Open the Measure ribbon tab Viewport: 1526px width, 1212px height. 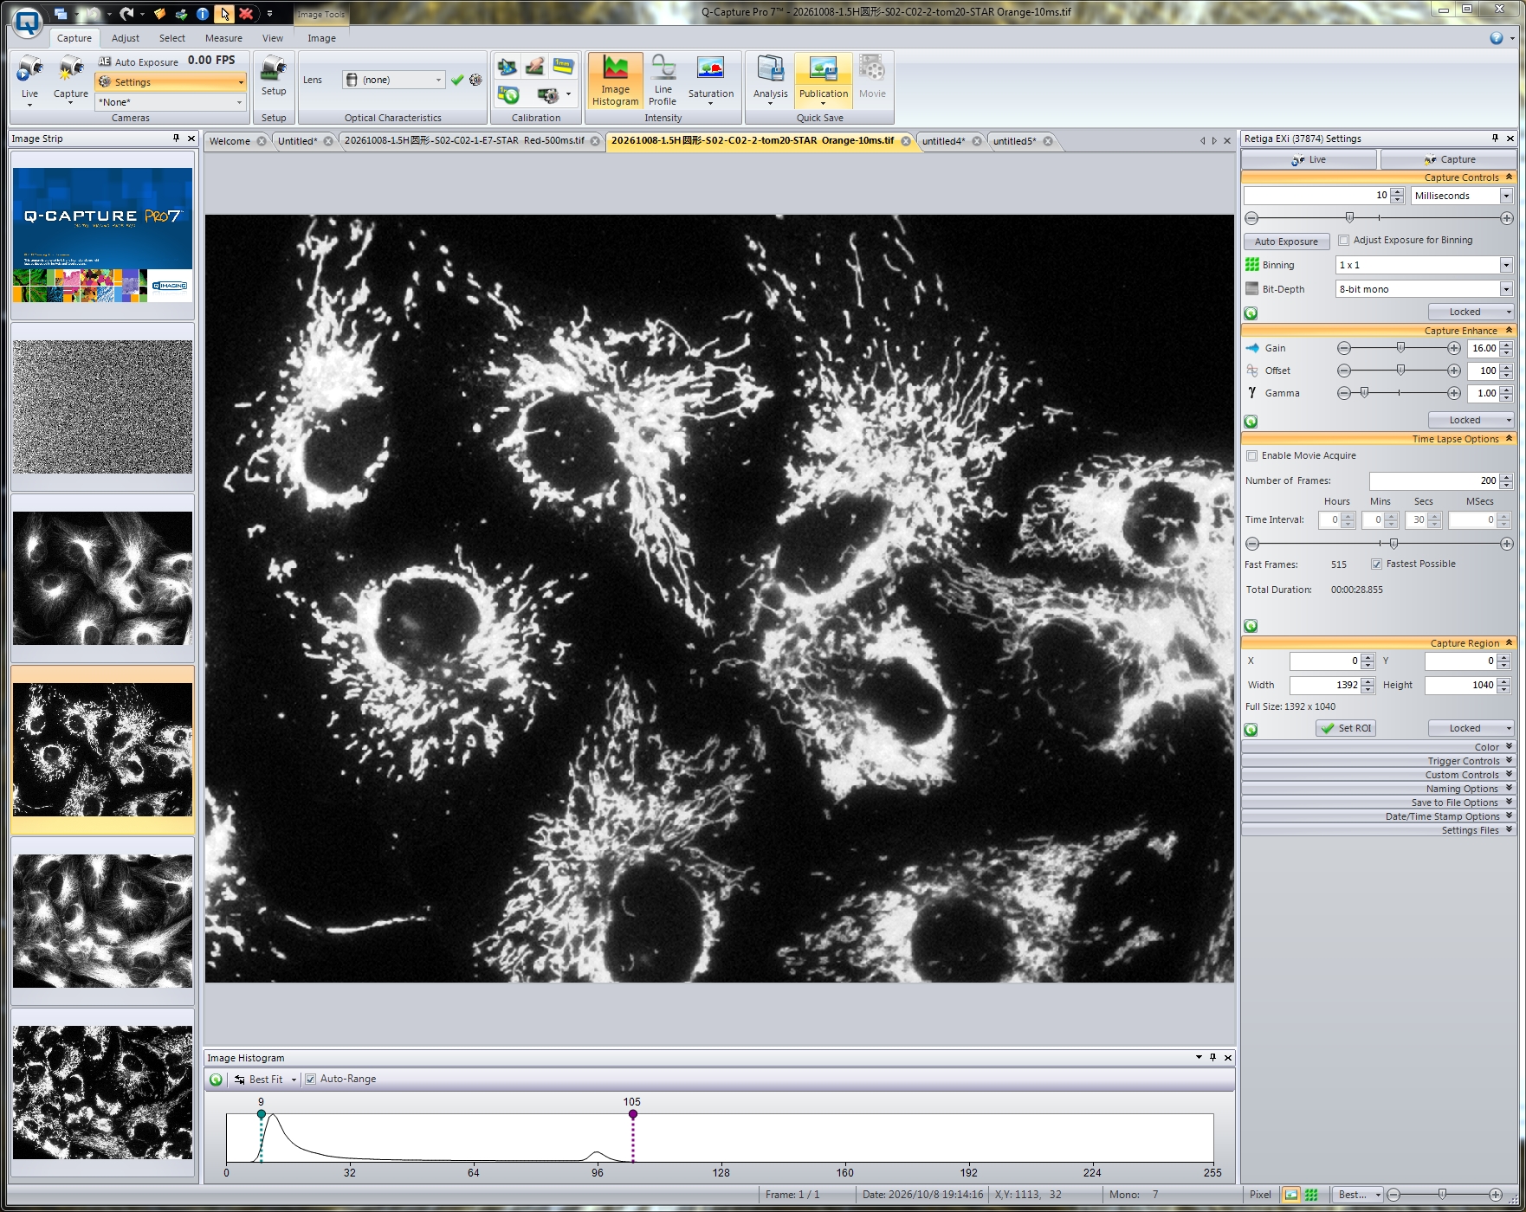[223, 38]
